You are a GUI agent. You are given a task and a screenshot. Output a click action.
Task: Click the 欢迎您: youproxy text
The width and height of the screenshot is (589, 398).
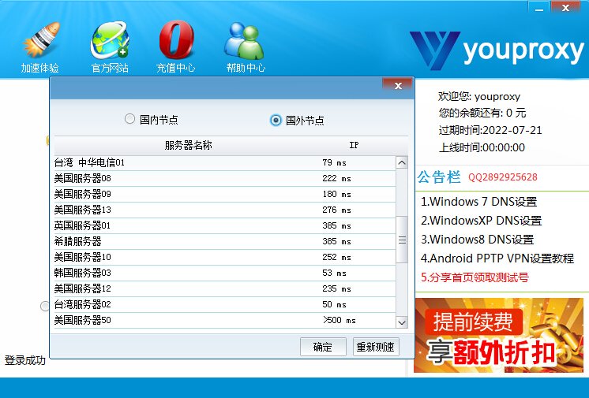coord(479,96)
